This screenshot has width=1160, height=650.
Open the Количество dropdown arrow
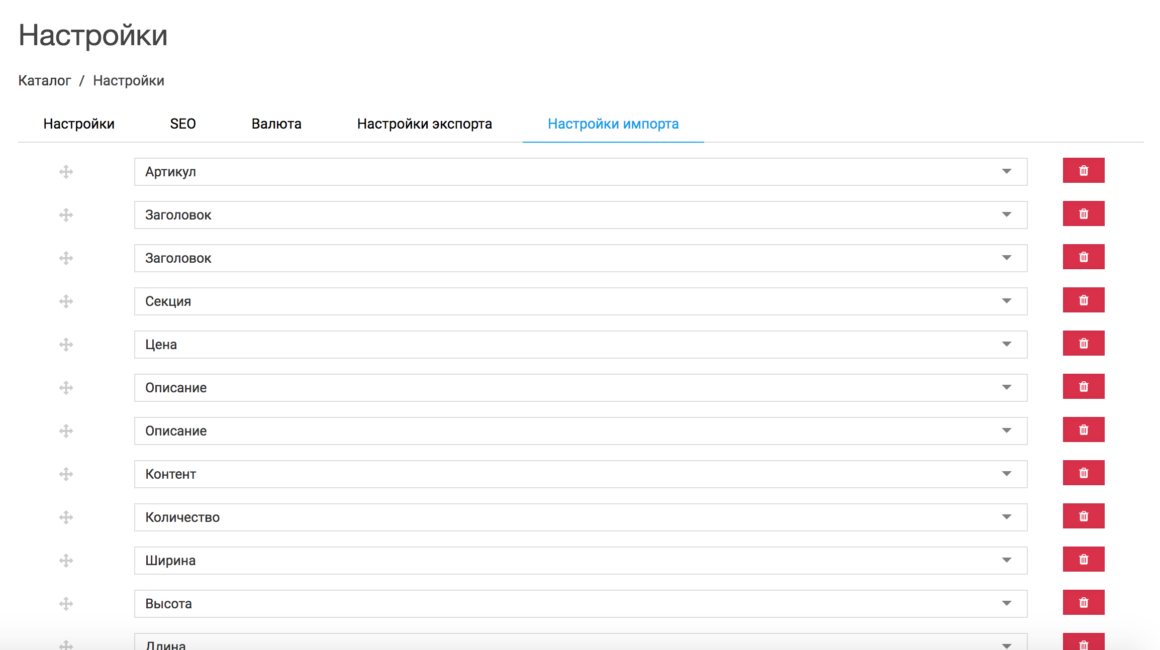(1006, 517)
